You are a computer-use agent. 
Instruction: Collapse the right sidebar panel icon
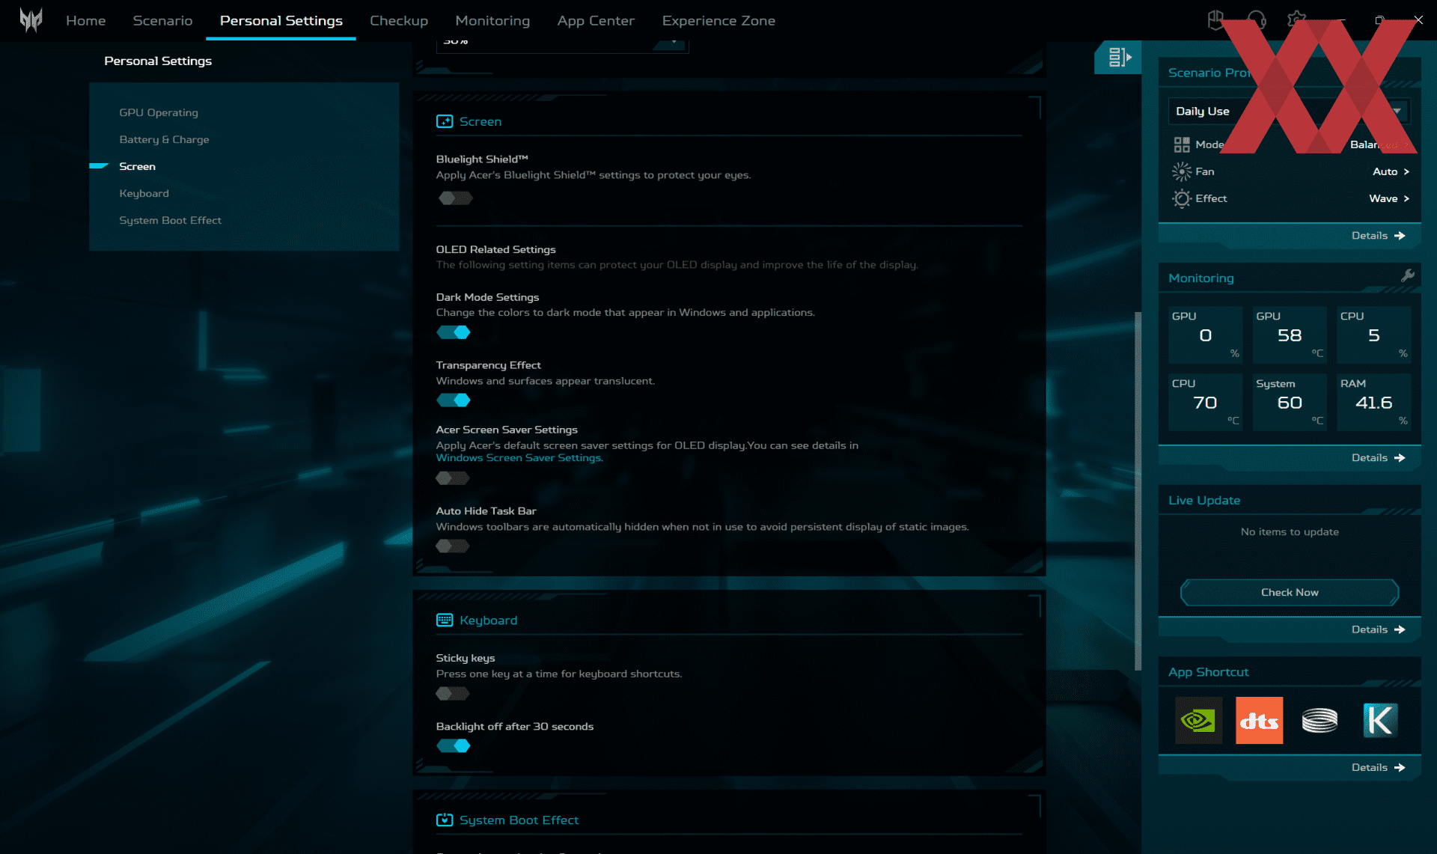pos(1119,57)
